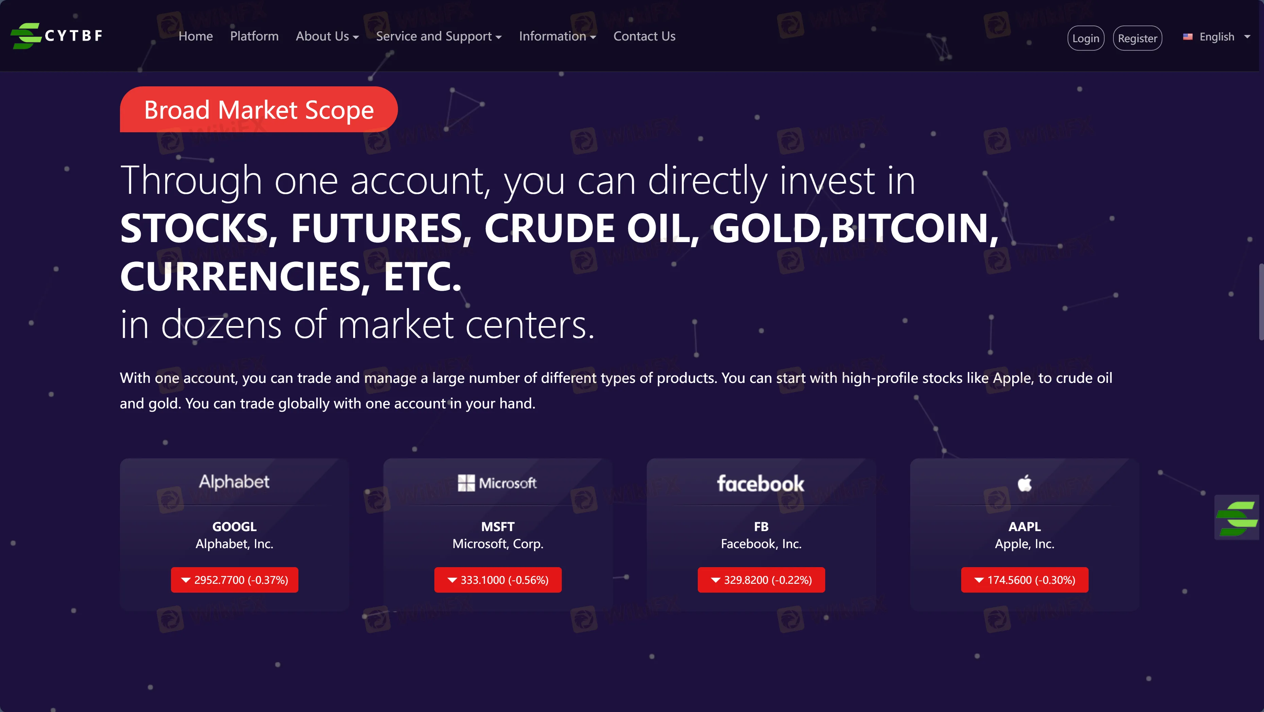Screen dimensions: 1264x712
Task: Open the Platform menu item
Action: pos(254,36)
